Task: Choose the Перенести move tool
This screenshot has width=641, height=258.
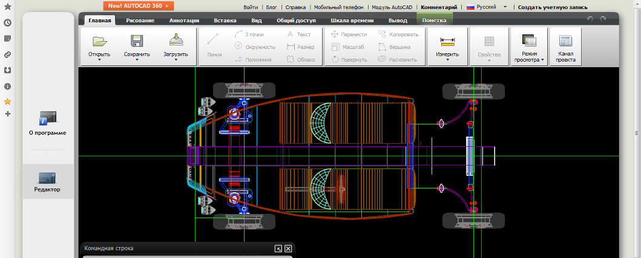Action: pyautogui.click(x=349, y=34)
